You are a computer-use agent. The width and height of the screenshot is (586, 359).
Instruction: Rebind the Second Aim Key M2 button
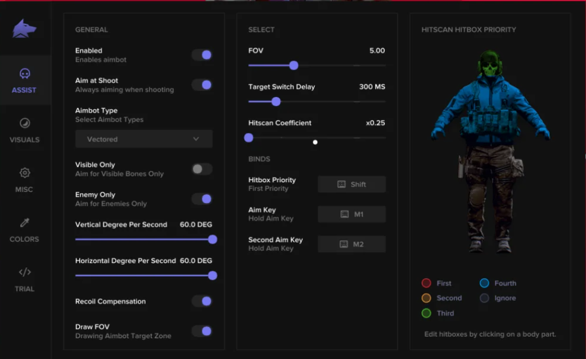pyautogui.click(x=351, y=244)
